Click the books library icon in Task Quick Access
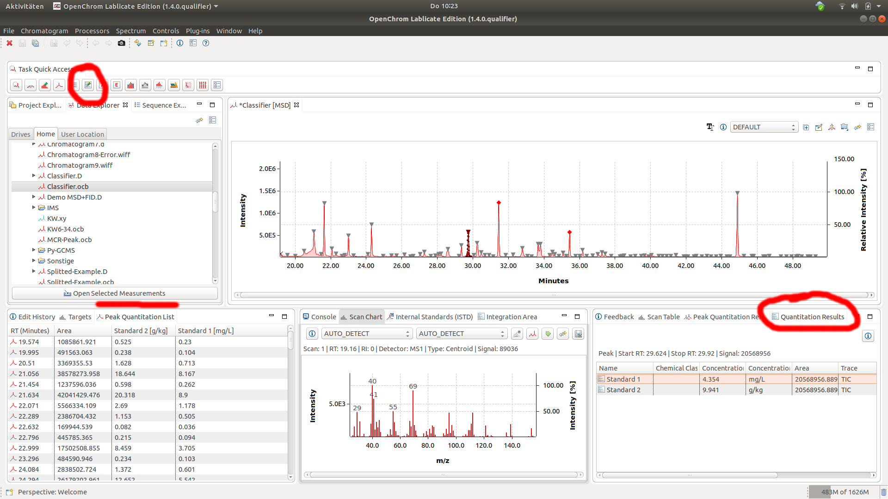 point(174,85)
